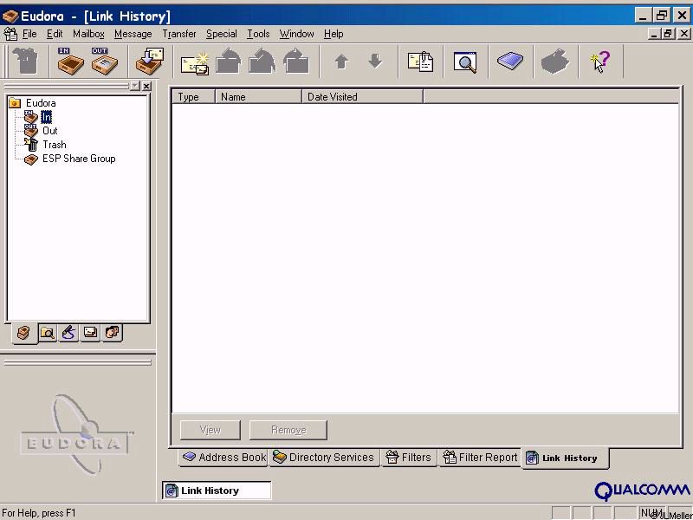The height and width of the screenshot is (520, 693).
Task: Open the Tools menu
Action: [258, 34]
